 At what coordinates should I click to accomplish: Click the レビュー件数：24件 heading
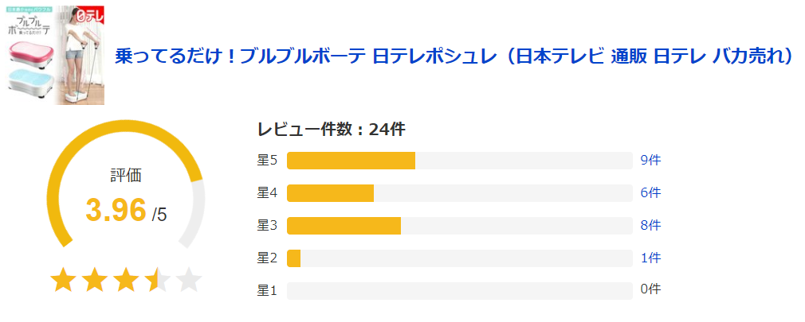pos(331,130)
